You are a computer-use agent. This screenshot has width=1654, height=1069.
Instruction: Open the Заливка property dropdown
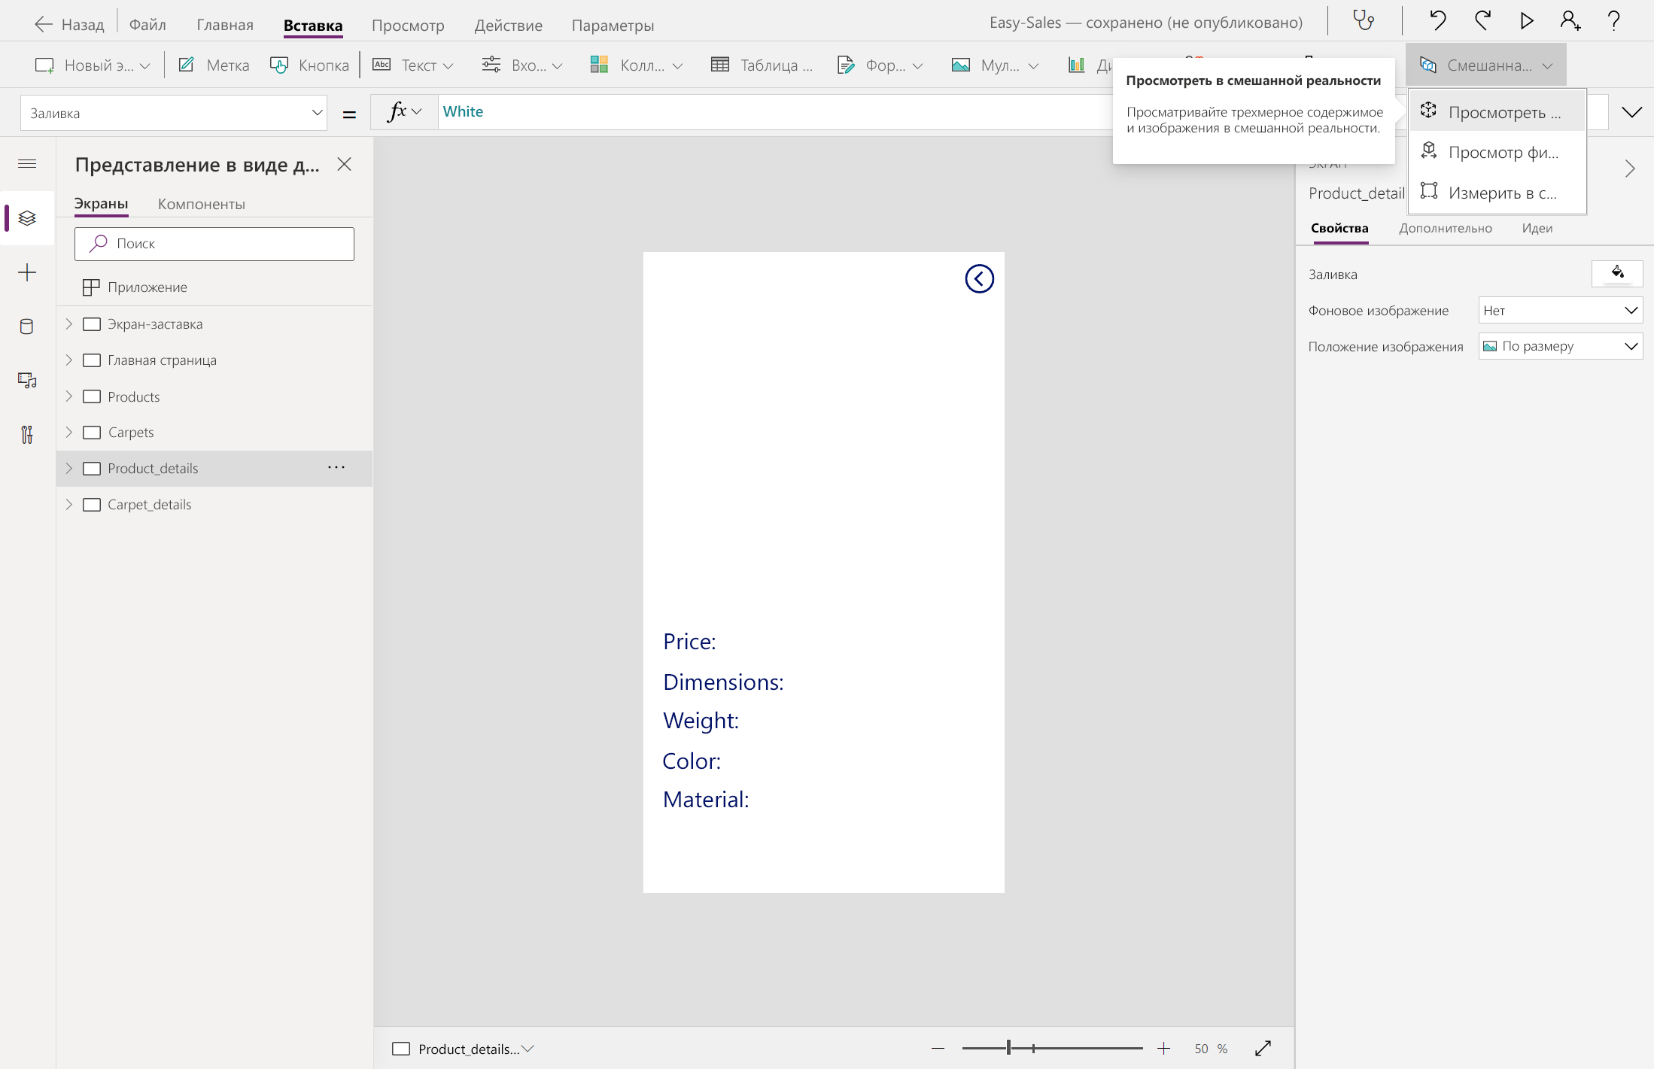click(x=175, y=113)
